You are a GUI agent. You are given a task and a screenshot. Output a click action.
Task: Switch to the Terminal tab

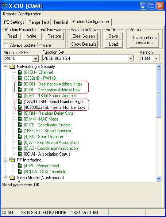[61, 22]
